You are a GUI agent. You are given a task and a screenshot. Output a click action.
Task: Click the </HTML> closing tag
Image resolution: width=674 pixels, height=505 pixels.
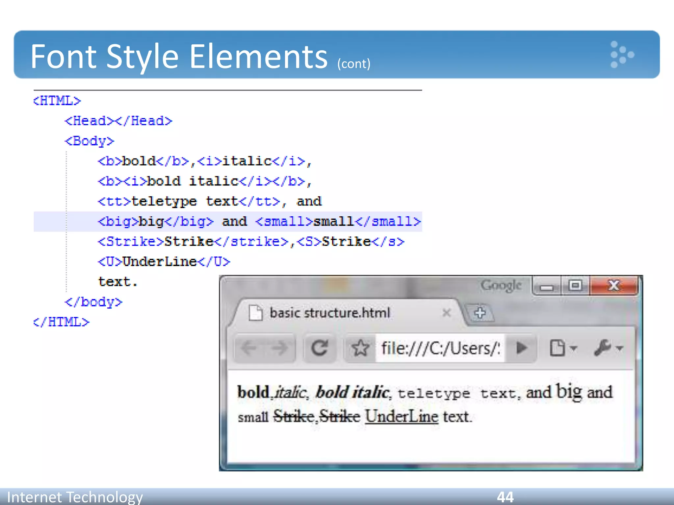(x=61, y=322)
